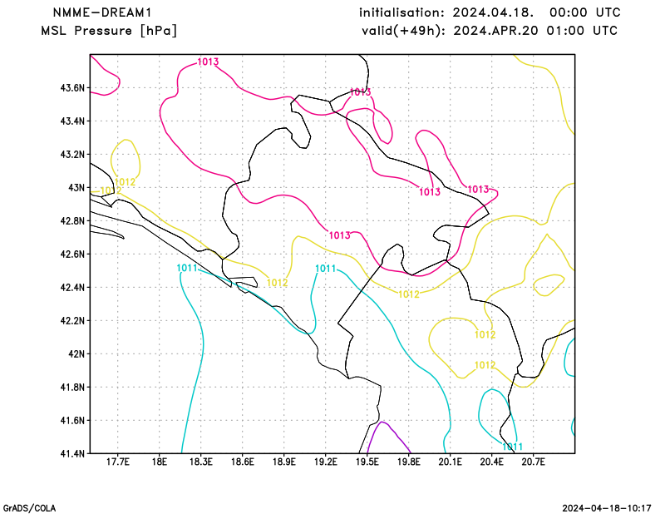The image size is (665, 514).
Task: Click the 17.7E longitude label
Action: tap(118, 462)
